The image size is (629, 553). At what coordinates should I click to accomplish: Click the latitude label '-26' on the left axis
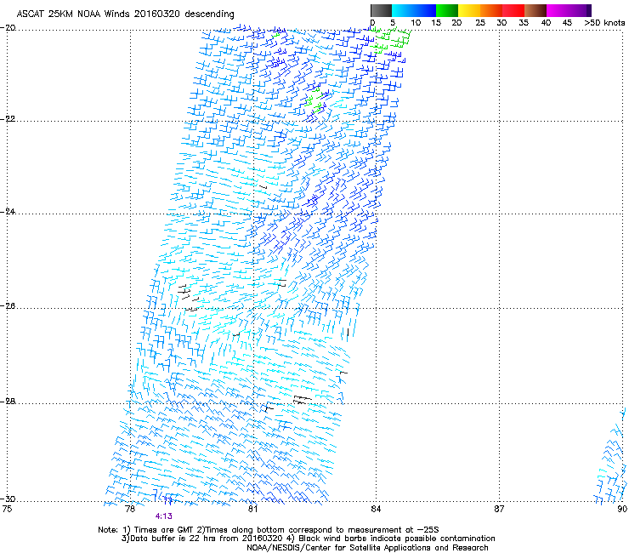click(8, 306)
